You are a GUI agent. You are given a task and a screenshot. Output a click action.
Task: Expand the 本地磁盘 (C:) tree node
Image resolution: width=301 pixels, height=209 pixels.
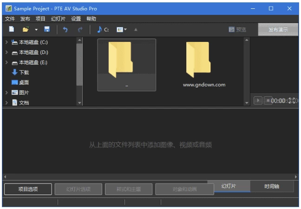(x=7, y=42)
